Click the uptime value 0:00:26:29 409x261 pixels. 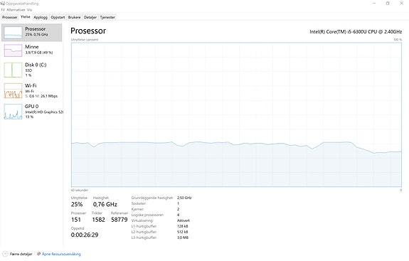coord(85,235)
